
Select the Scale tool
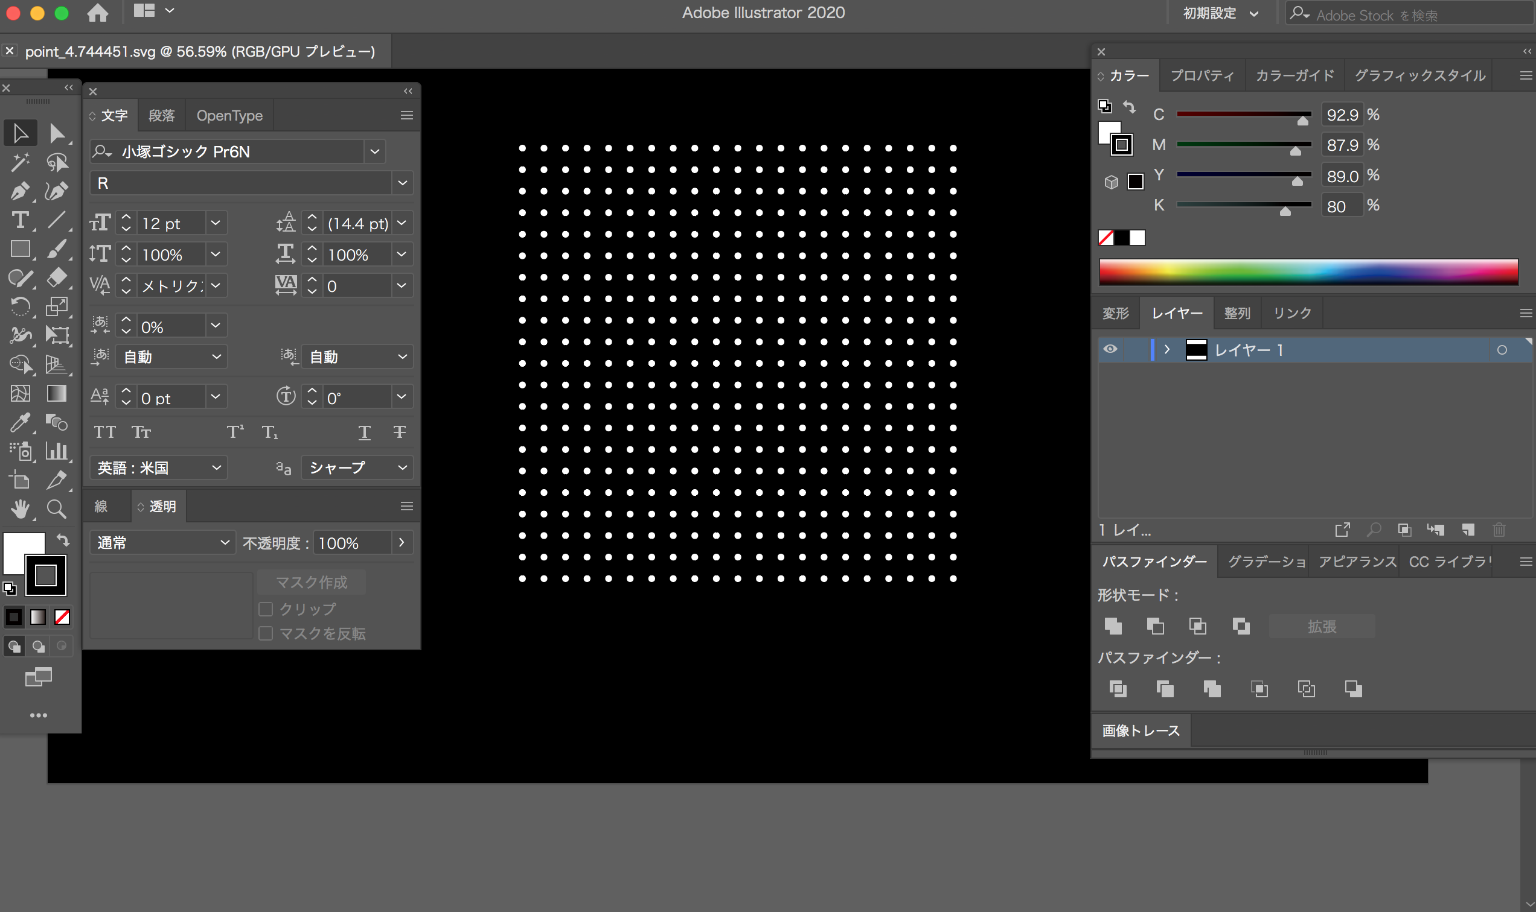[x=57, y=306]
